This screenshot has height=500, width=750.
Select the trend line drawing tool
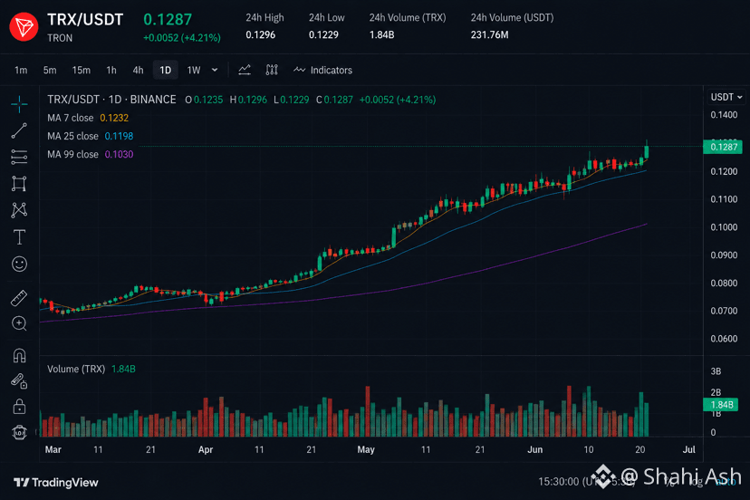pyautogui.click(x=19, y=130)
